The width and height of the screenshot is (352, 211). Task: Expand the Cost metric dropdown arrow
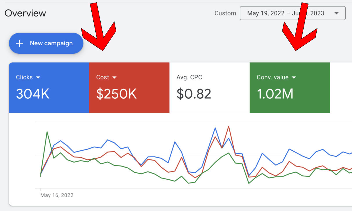pos(114,77)
